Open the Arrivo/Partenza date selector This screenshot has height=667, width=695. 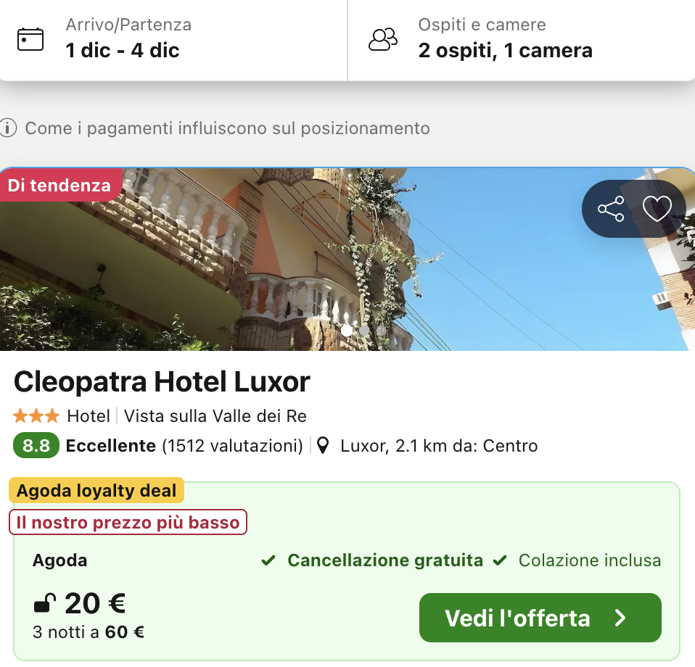174,39
